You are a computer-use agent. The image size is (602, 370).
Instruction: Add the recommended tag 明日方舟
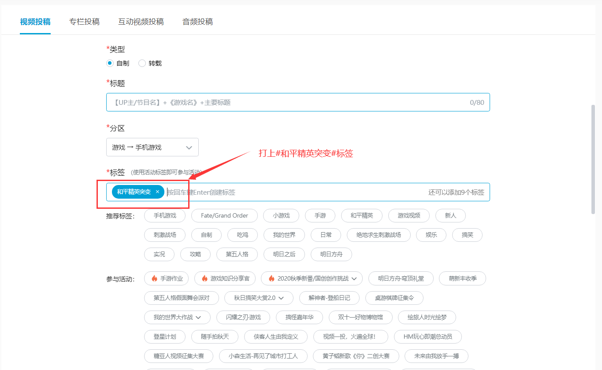tap(331, 254)
